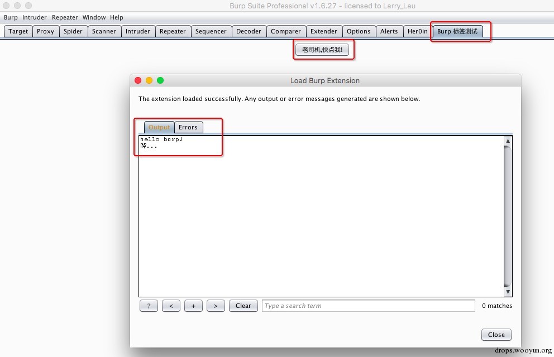This screenshot has height=357, width=554.
Task: Click the previous match arrow button
Action: click(x=171, y=306)
